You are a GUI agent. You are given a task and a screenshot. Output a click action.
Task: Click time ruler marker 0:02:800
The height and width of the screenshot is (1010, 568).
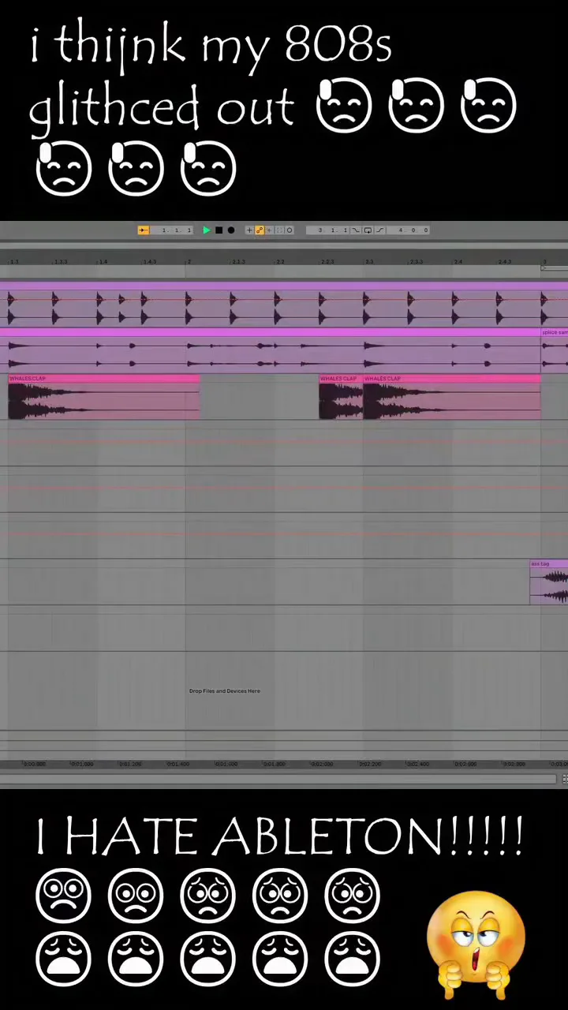(x=514, y=764)
